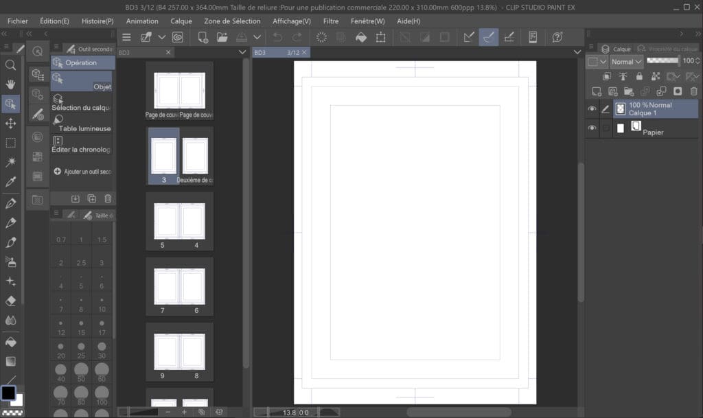This screenshot has height=418, width=703.
Task: Select the Move layer tool
Action: [11, 124]
